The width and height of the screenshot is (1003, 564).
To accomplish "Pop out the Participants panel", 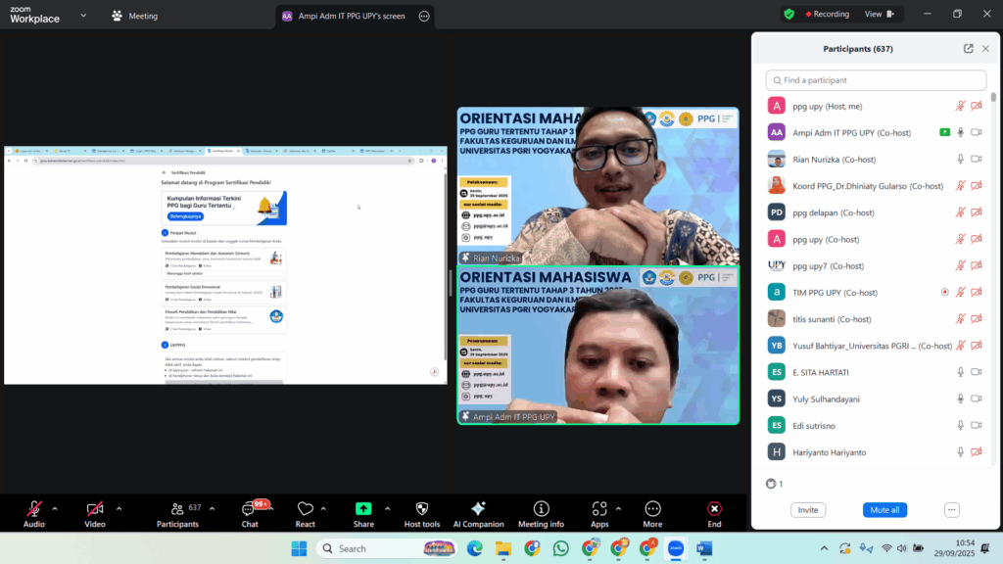I will [969, 49].
